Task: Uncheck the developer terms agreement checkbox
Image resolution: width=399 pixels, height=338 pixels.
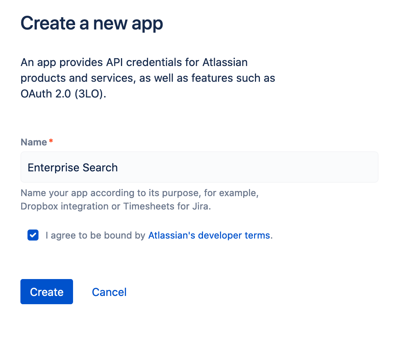Action: coord(33,235)
